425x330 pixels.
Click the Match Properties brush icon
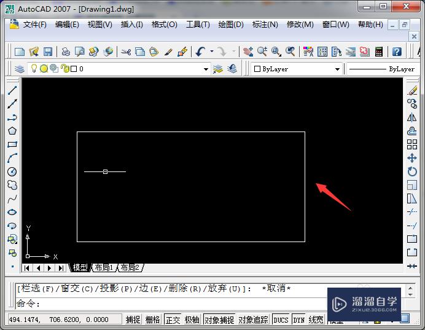pyautogui.click(x=168, y=52)
